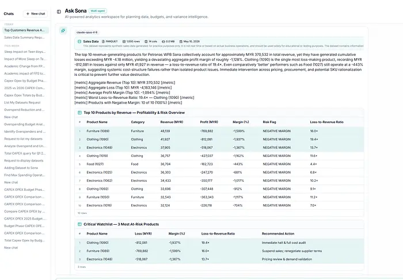Click revenue value 48,139
This screenshot has height=280, width=403.
tap(165, 131)
